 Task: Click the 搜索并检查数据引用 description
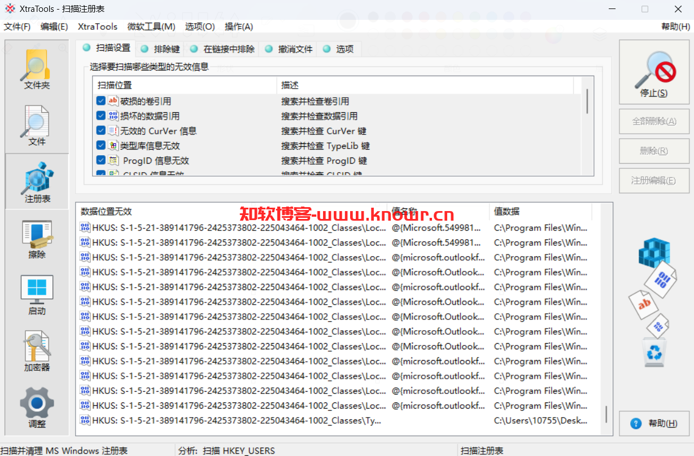[x=320, y=116]
